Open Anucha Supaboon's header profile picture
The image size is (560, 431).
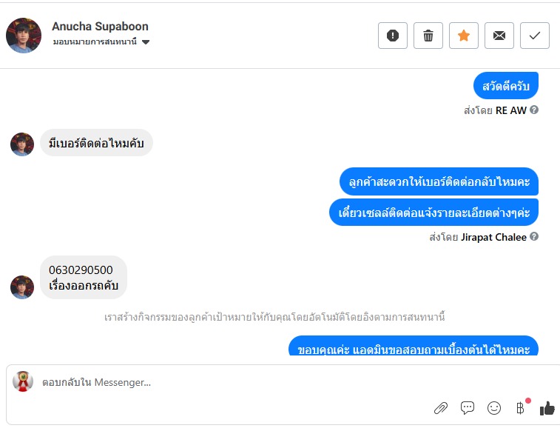pos(24,36)
